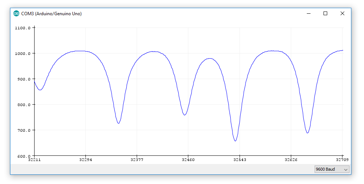Image resolution: width=364 pixels, height=184 pixels.
Task: Click the 1100.0 y-axis label
Action: pos(23,28)
